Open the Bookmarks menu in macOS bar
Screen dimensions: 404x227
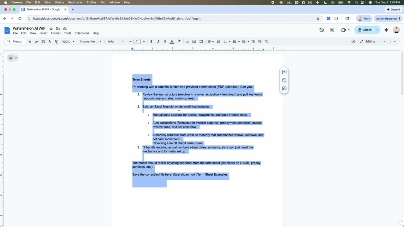pos(75,2)
